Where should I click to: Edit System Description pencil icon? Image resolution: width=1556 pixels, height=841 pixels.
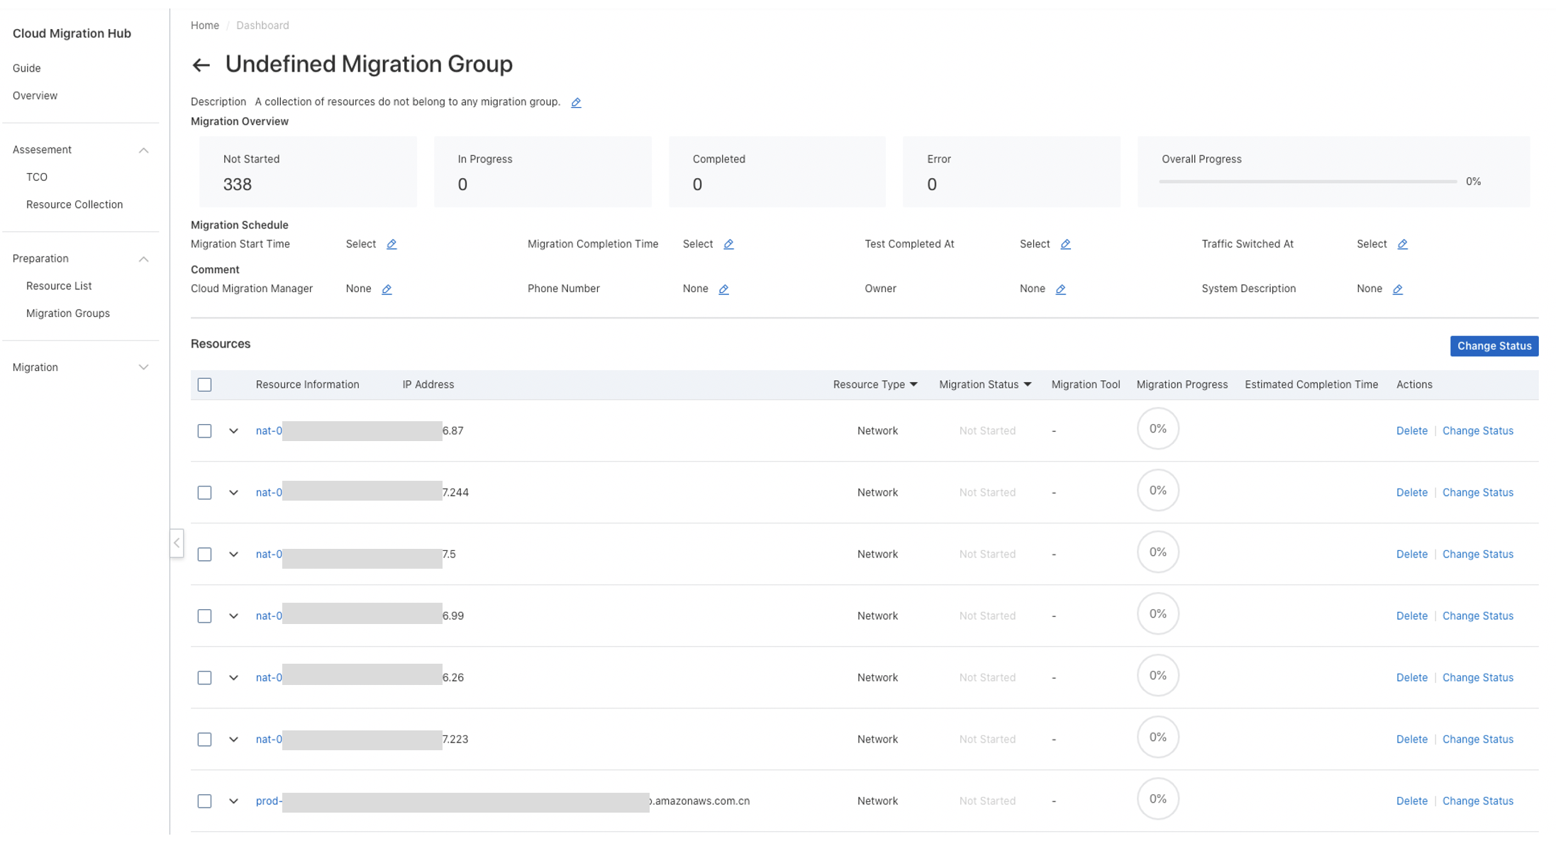click(1397, 289)
